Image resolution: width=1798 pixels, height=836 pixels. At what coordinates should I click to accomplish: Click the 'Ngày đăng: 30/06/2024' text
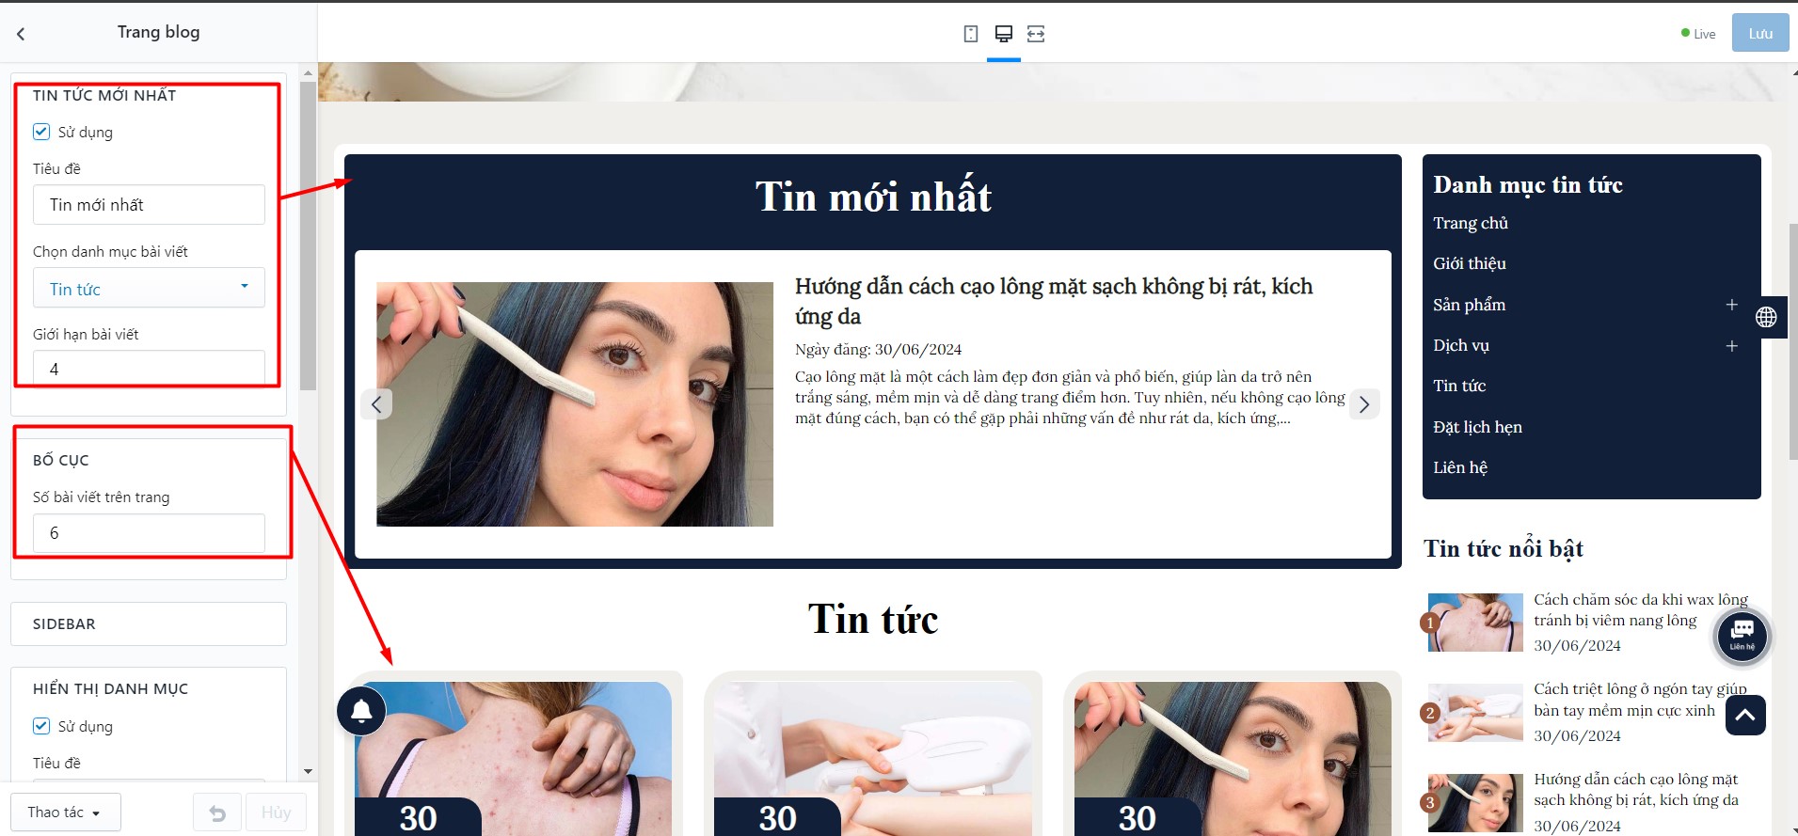[x=878, y=350]
